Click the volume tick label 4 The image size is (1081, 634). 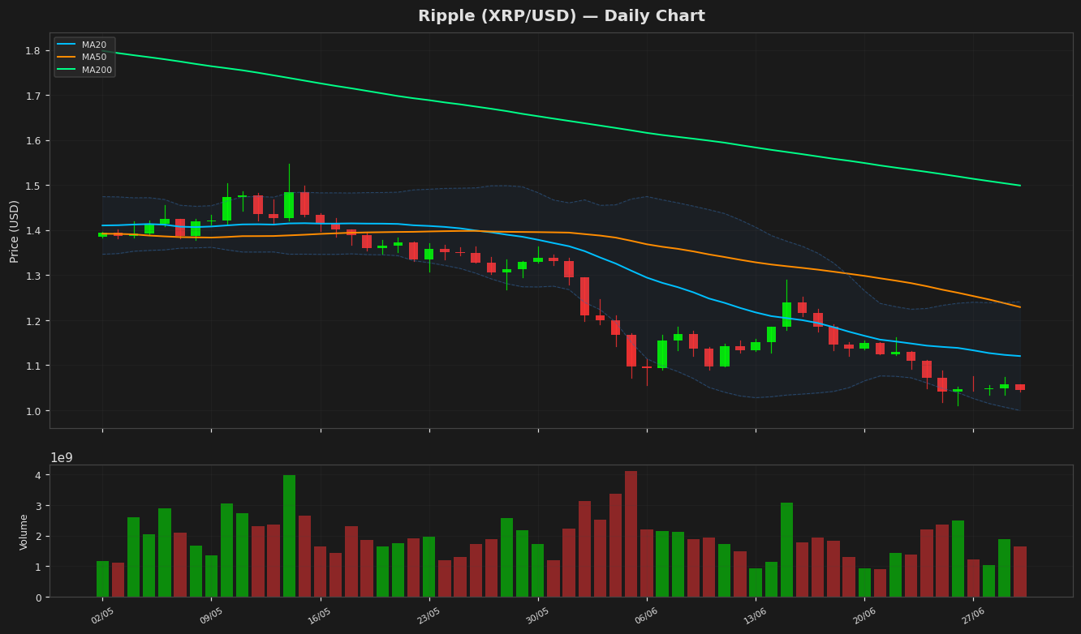coord(37,475)
